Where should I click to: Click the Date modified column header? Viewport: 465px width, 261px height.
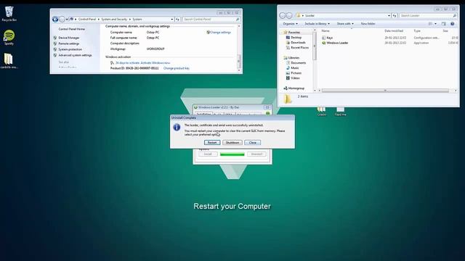coord(394,30)
